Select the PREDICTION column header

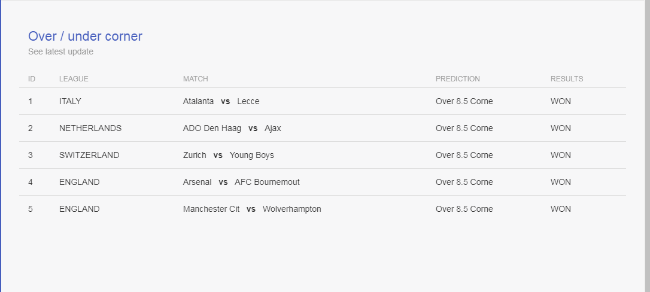458,79
